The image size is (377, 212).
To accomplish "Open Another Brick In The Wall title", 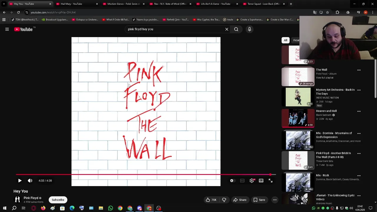I will (x=333, y=155).
